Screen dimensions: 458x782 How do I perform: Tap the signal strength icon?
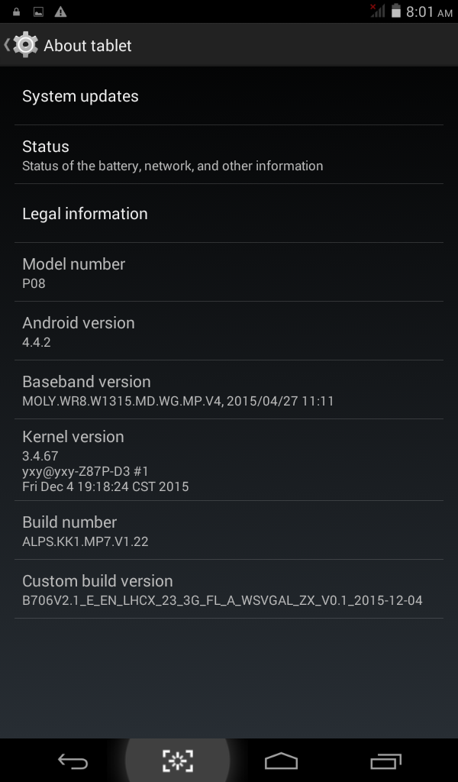pos(377,11)
